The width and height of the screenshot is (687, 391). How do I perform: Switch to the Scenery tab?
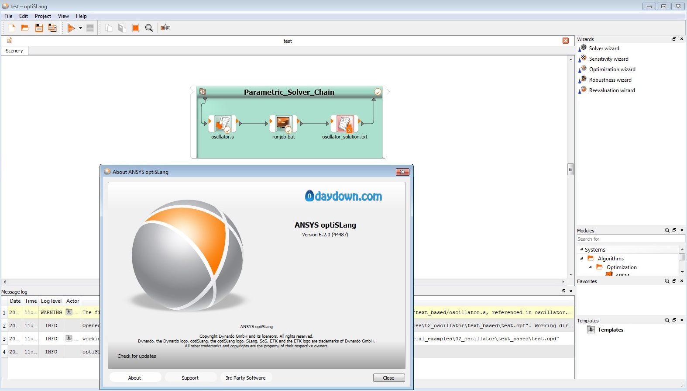14,51
